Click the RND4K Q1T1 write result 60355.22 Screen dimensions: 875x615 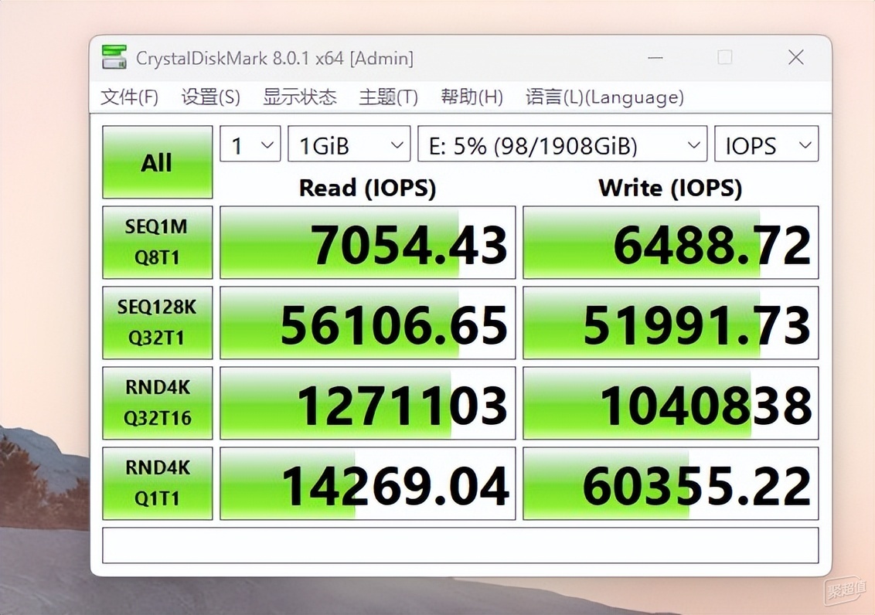pos(670,484)
